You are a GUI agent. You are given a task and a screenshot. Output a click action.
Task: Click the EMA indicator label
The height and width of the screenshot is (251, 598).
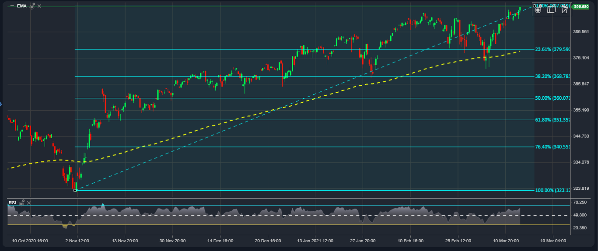tap(21, 6)
